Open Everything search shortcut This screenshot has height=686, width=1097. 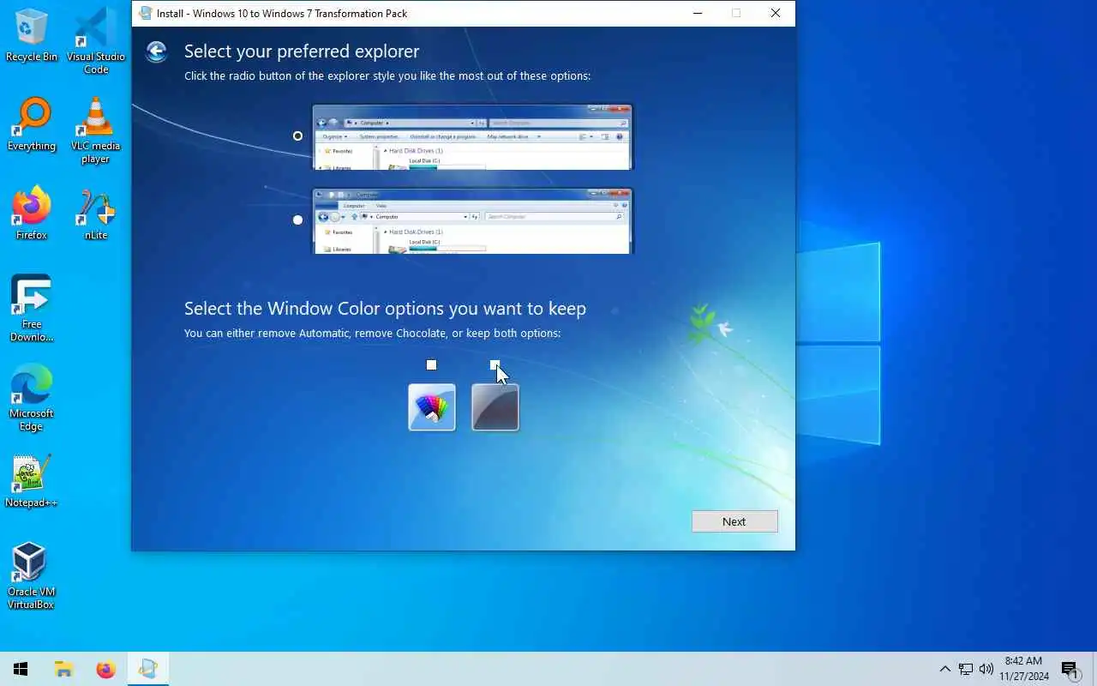tap(32, 125)
